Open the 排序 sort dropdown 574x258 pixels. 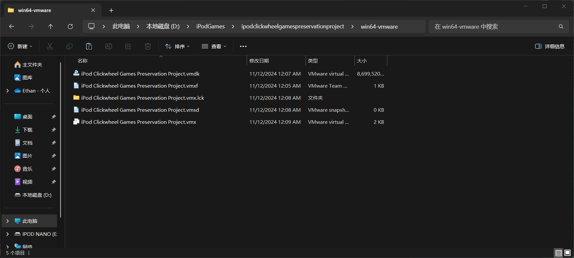[x=178, y=46]
